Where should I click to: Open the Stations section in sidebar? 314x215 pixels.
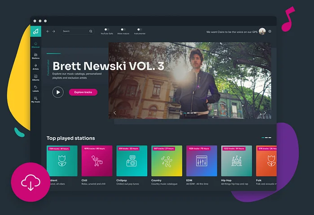(35, 56)
